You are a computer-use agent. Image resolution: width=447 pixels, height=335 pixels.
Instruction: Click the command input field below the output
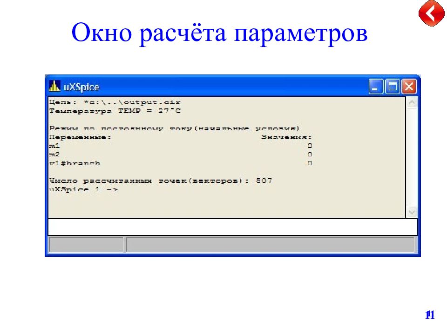(233, 227)
